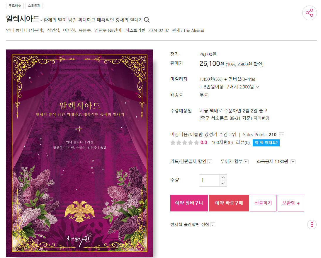Click the Alexiad book cover image
The width and height of the screenshot is (321, 258).
tap(79, 153)
